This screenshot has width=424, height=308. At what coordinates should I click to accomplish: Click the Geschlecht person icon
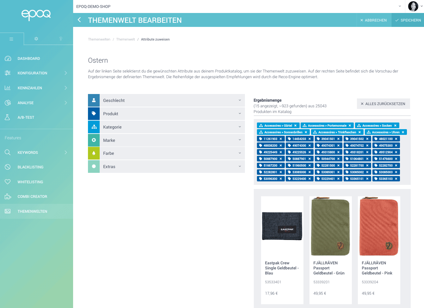[x=94, y=100]
